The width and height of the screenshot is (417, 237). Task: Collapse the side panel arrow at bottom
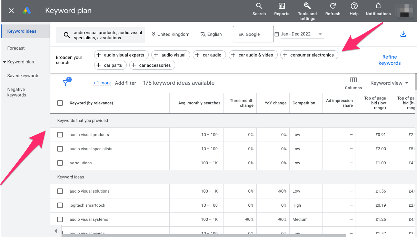click(x=56, y=230)
